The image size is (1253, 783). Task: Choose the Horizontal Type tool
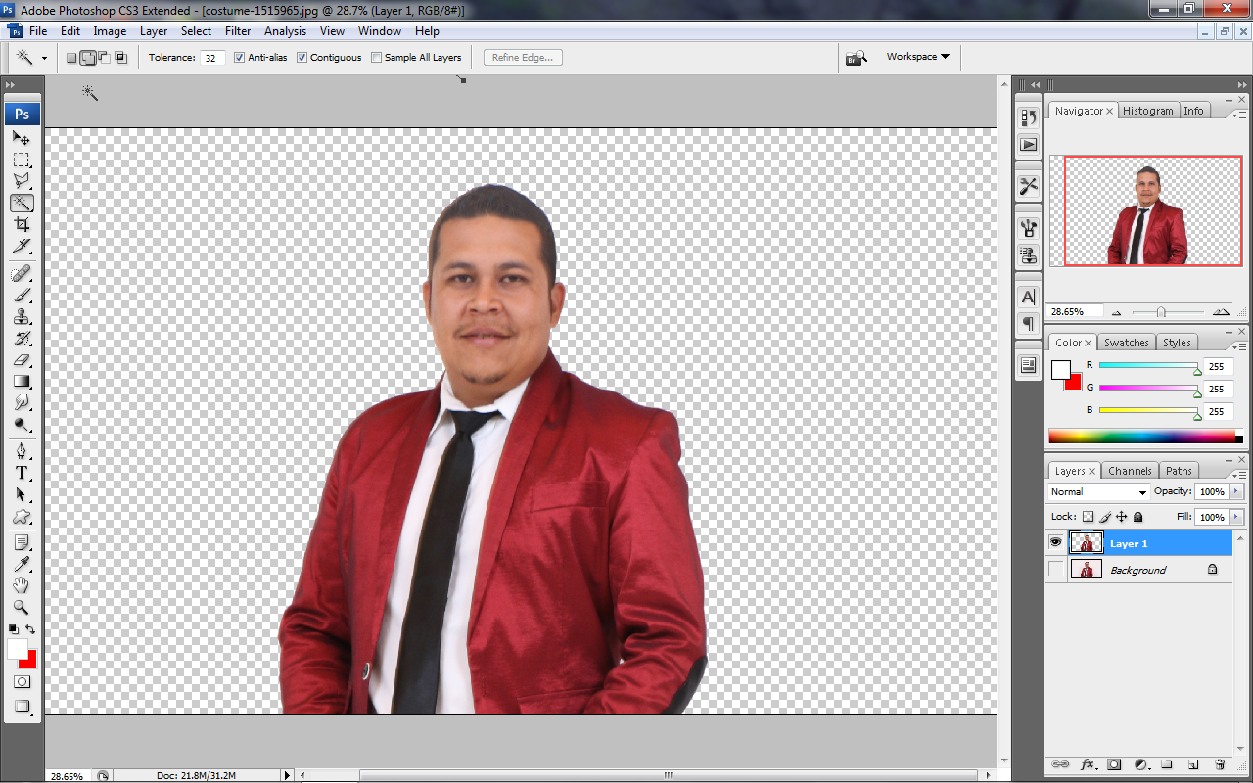point(23,473)
